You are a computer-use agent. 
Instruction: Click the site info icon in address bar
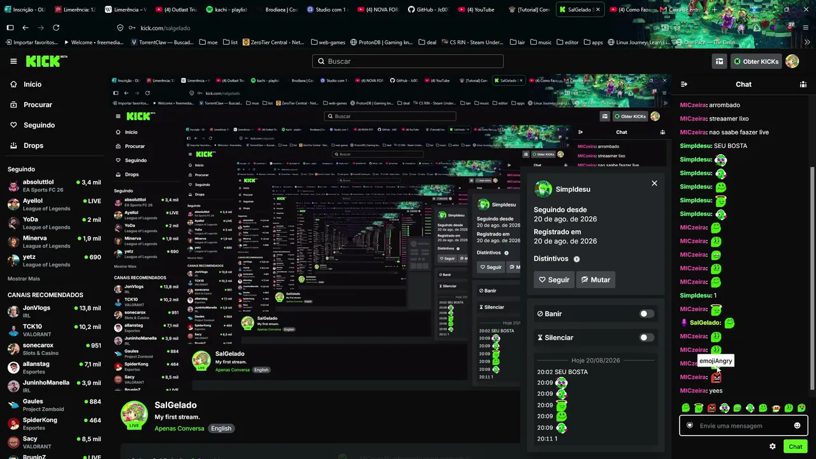pyautogui.click(x=120, y=27)
